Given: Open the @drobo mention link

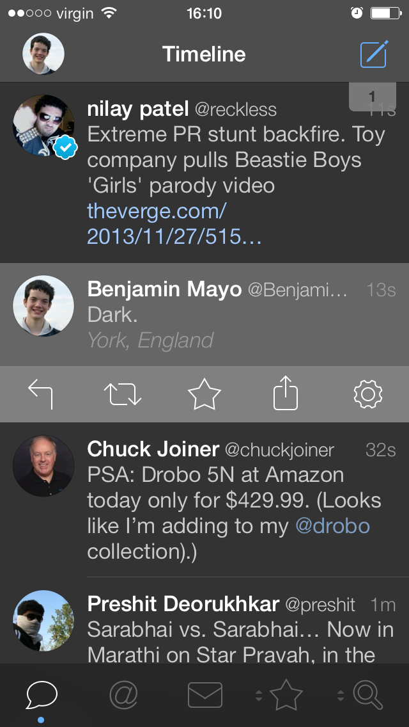Looking at the screenshot, I should click(x=332, y=526).
